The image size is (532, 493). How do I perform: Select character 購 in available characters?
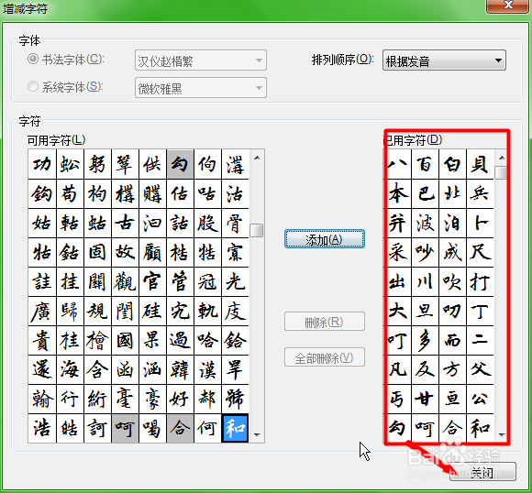point(152,194)
